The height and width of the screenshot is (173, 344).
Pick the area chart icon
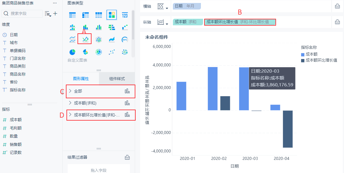[x=112, y=40]
